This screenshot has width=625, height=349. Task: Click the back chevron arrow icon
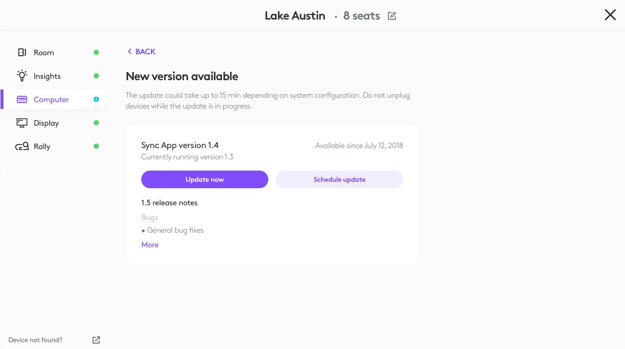point(129,51)
